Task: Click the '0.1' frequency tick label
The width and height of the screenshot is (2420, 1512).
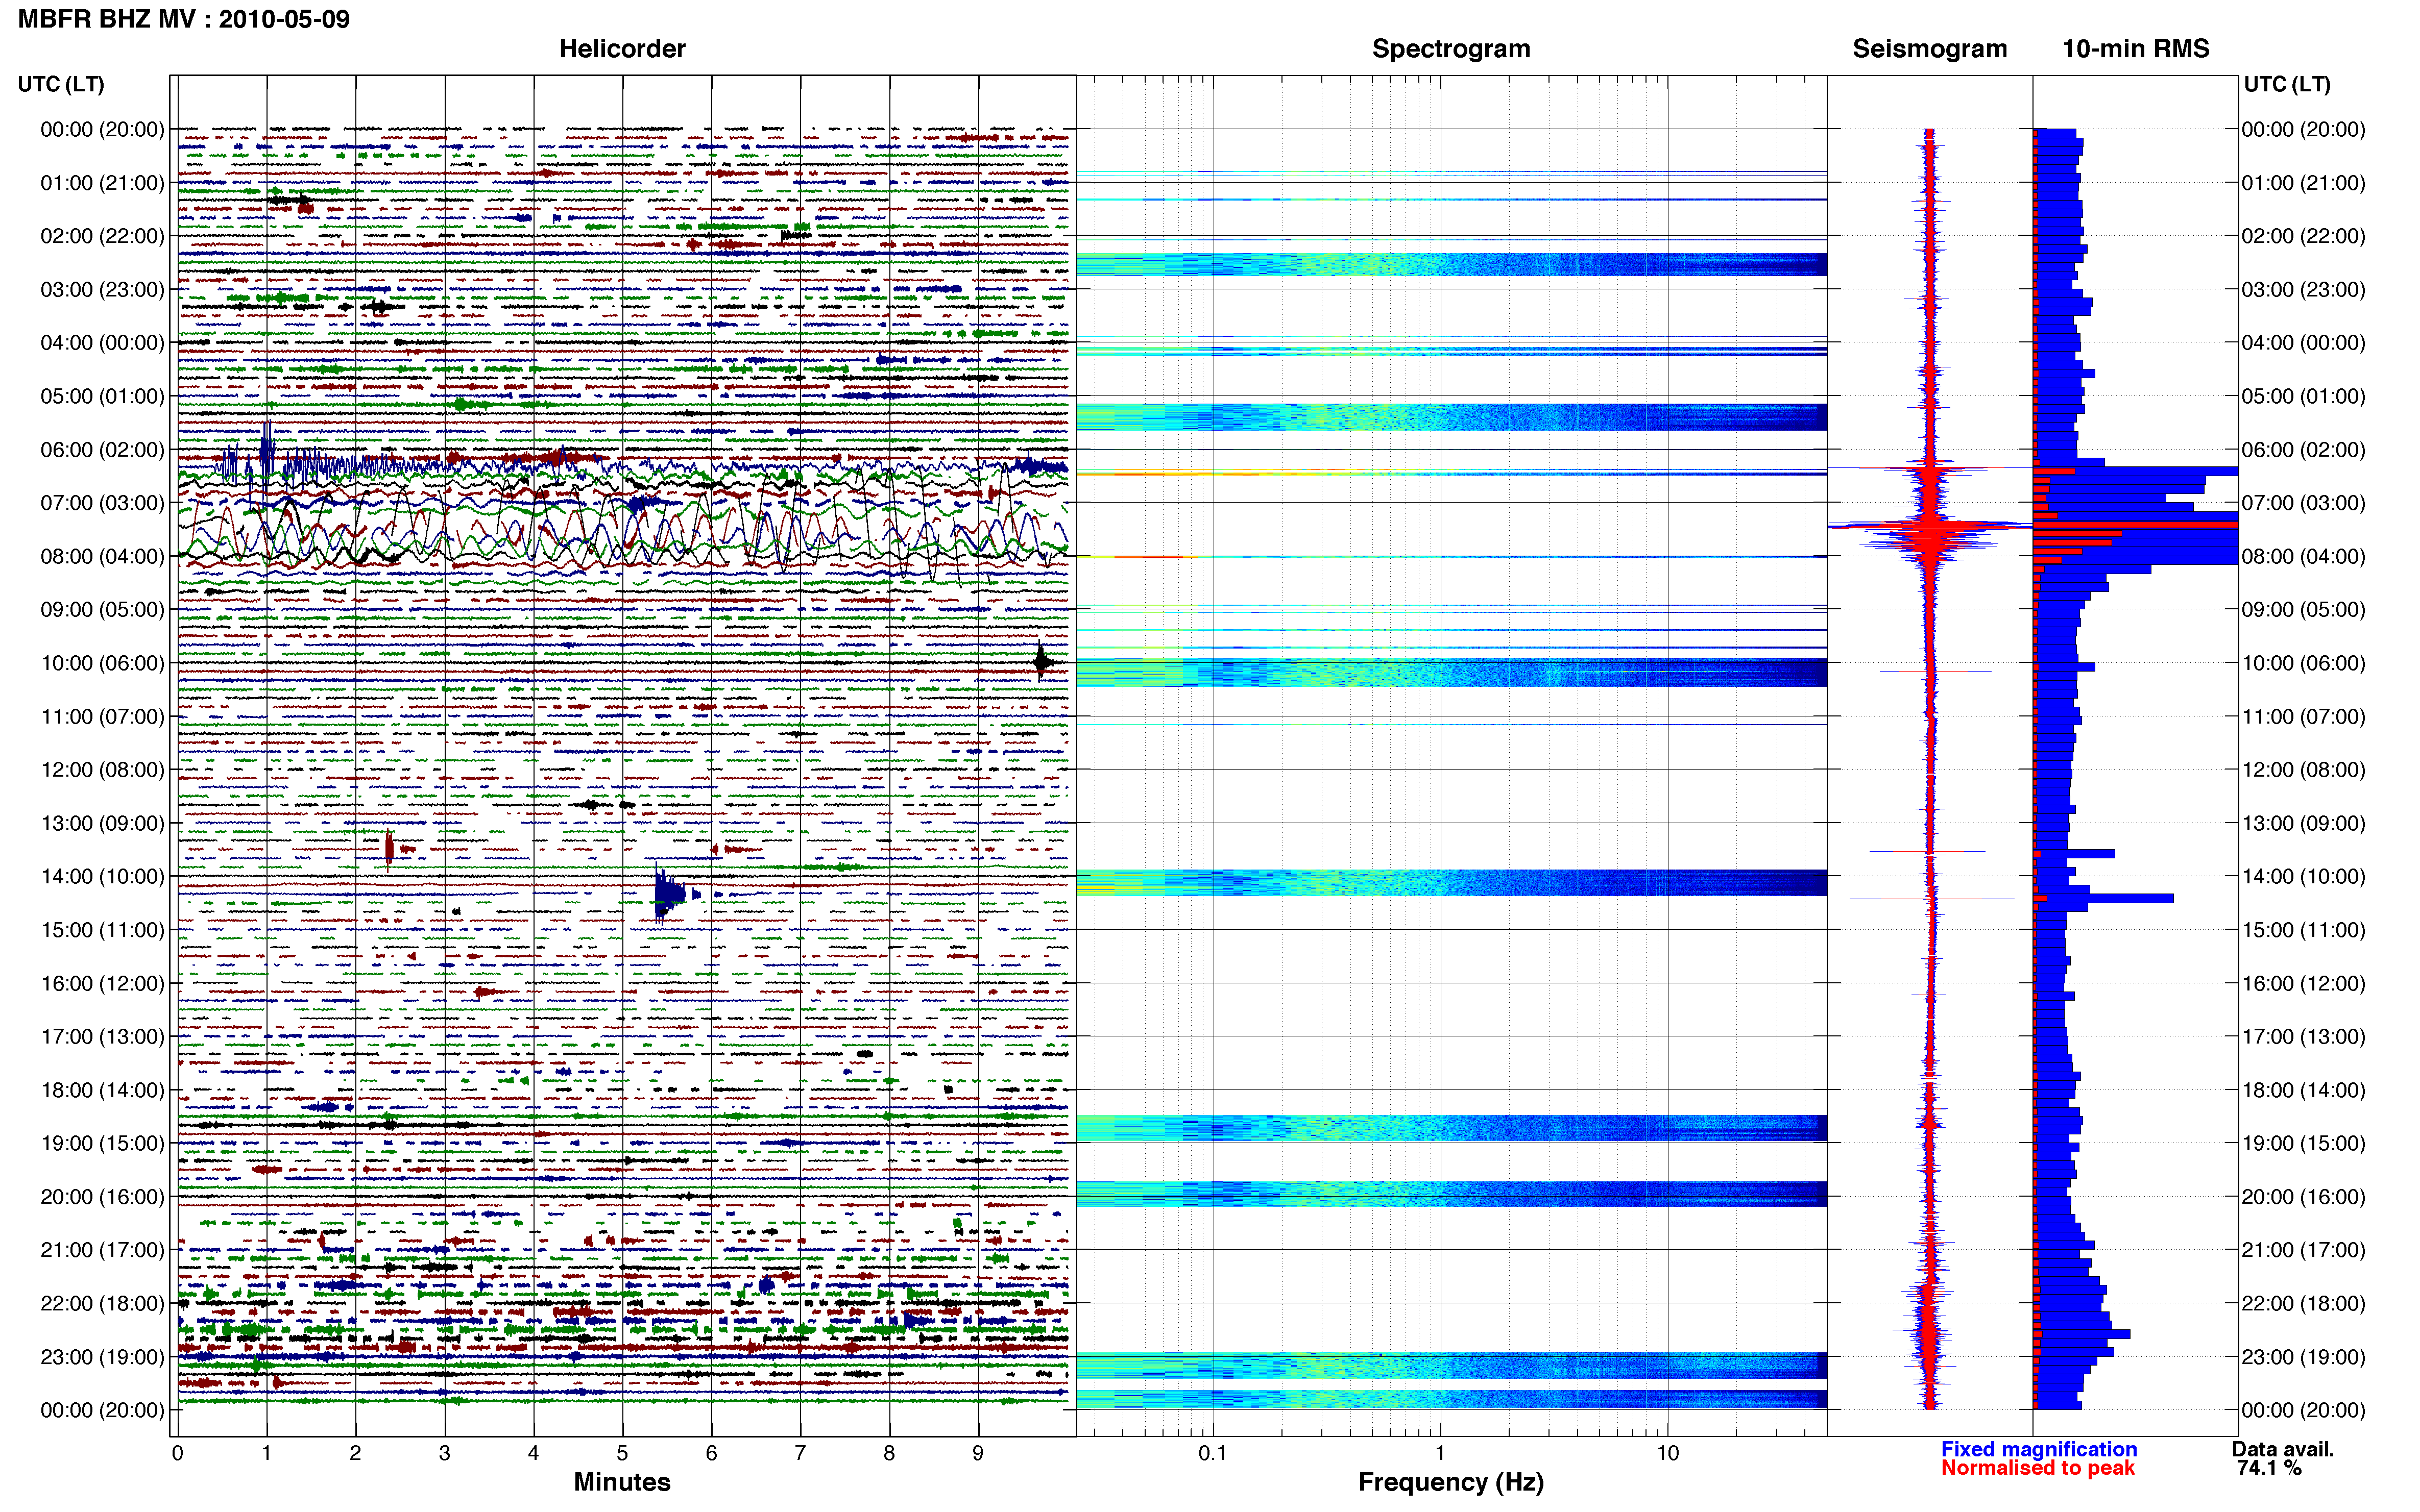Action: click(1213, 1453)
